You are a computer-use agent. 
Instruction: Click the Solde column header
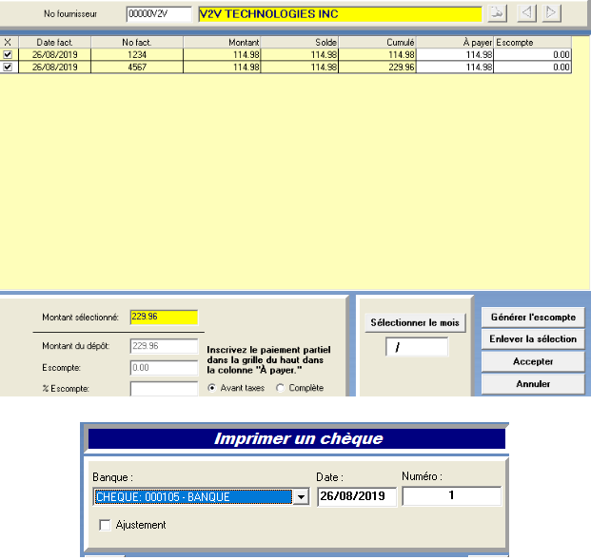300,42
